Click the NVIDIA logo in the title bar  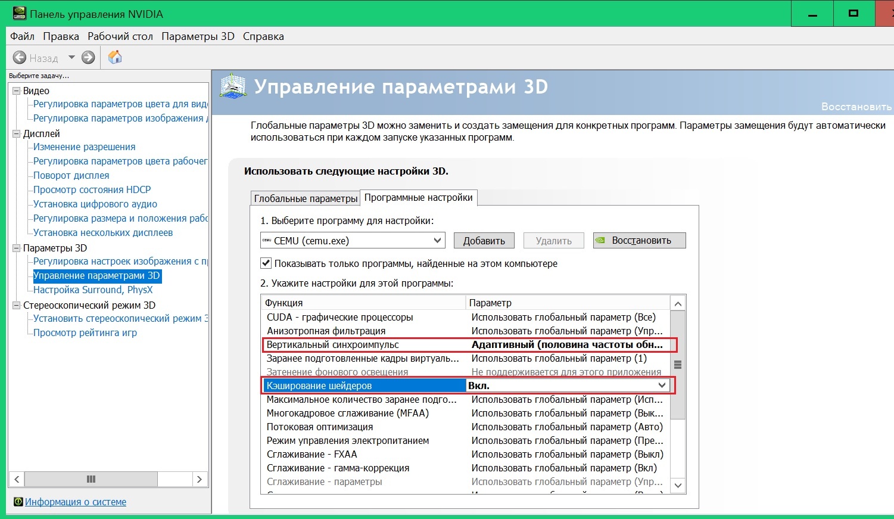click(19, 13)
